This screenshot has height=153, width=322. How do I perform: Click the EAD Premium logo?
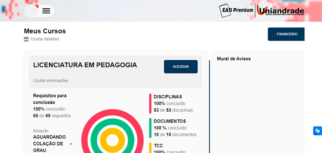(x=236, y=10)
